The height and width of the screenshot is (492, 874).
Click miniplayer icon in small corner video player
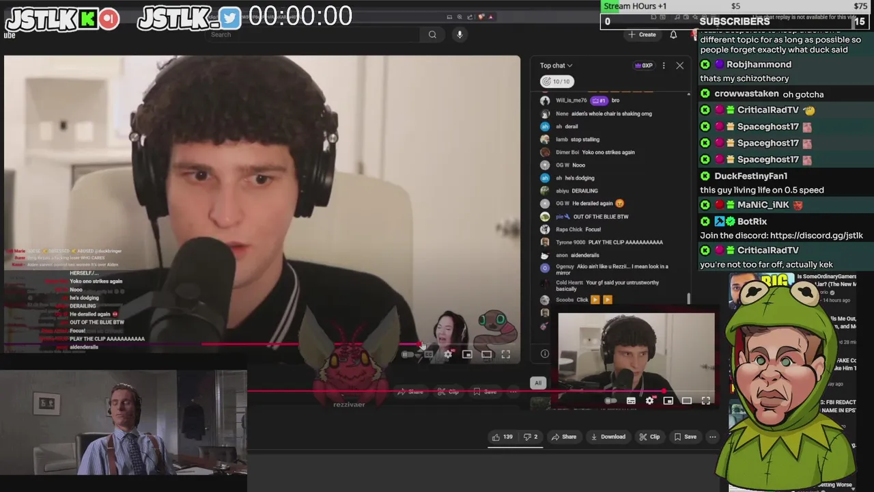pos(668,400)
